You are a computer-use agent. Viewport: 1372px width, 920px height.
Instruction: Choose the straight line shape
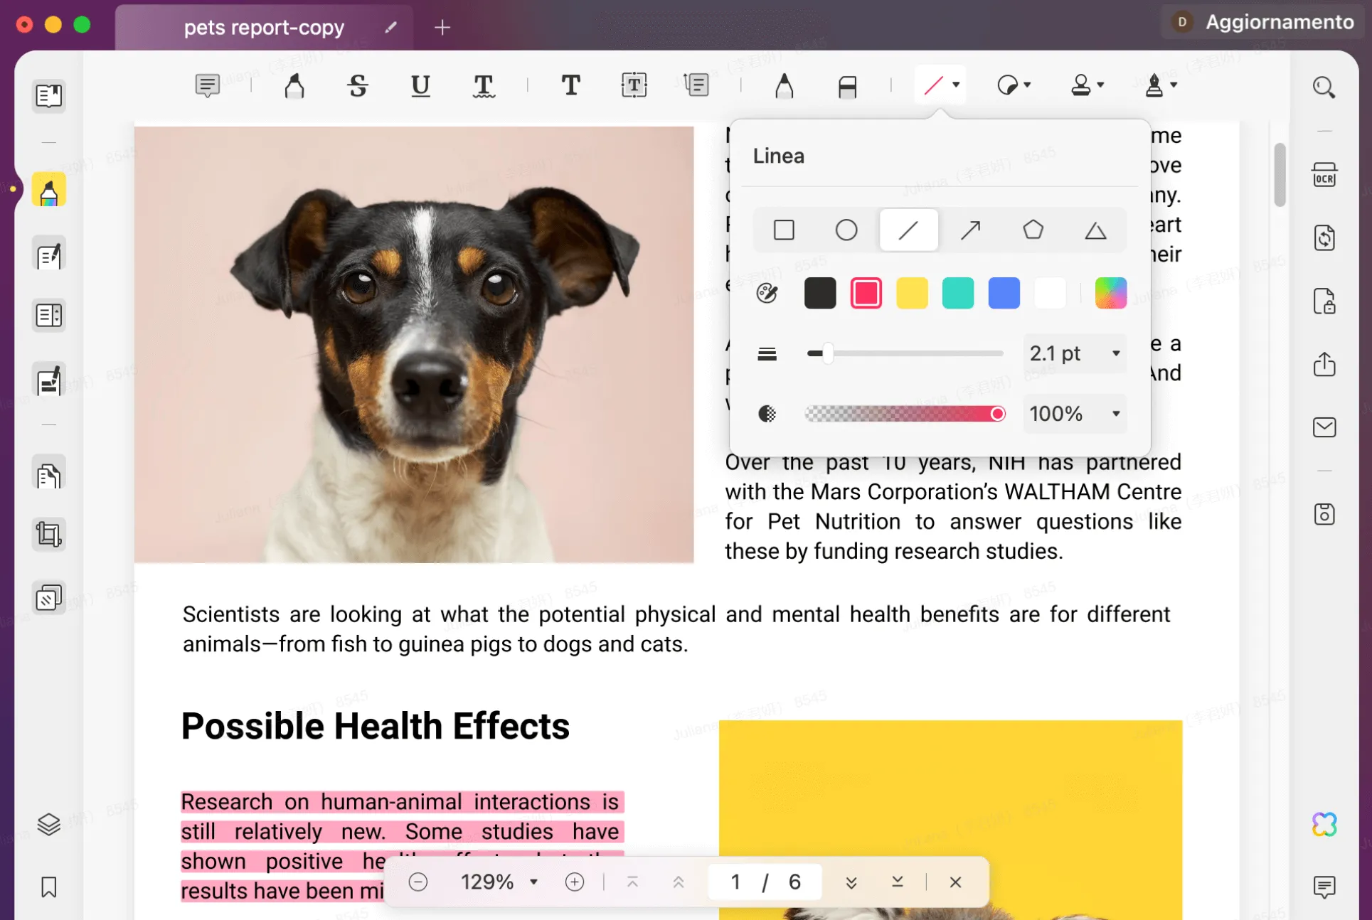tap(908, 230)
